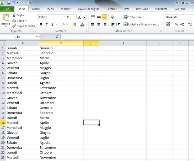Click the insert function fx icon

(x=57, y=37)
